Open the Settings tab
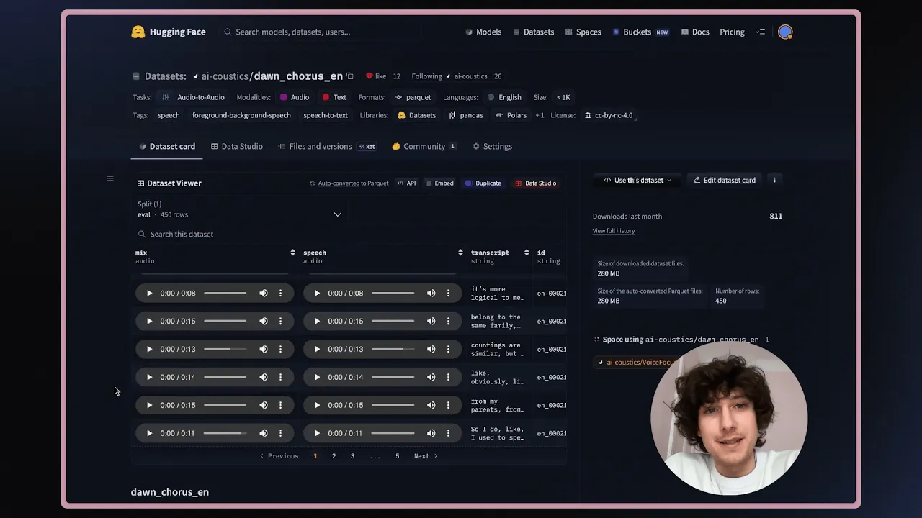The width and height of the screenshot is (922, 518). 492,146
